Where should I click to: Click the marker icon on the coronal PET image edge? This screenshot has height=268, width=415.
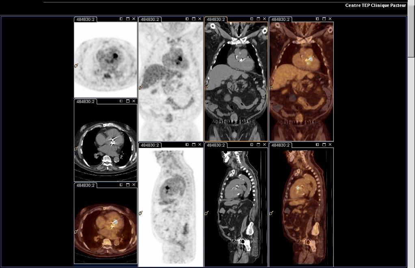(140, 87)
